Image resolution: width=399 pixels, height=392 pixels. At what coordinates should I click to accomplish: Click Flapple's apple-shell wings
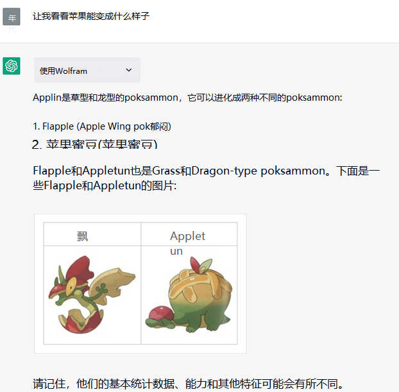click(112, 286)
